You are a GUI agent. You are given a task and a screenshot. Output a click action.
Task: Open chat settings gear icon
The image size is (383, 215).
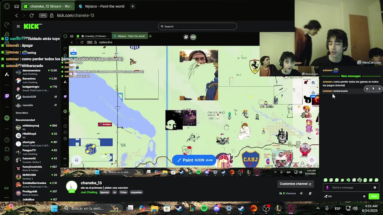click(x=364, y=196)
